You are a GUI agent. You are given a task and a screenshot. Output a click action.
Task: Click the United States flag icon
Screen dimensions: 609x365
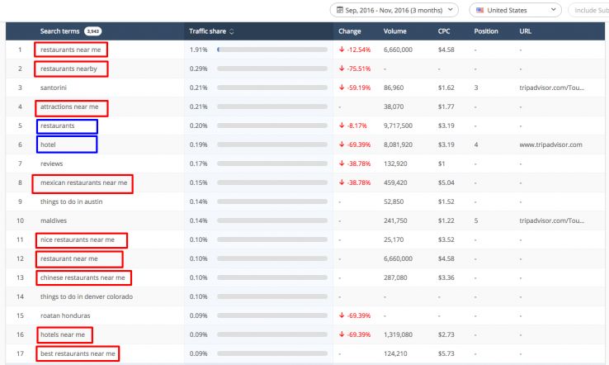pyautogui.click(x=480, y=10)
